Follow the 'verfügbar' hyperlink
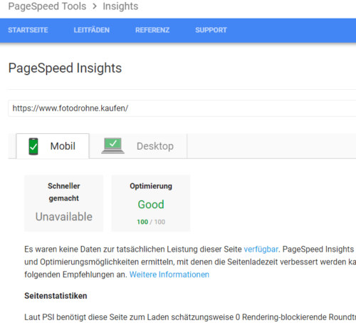Image resolution: width=356 pixels, height=323 pixels. (261, 250)
